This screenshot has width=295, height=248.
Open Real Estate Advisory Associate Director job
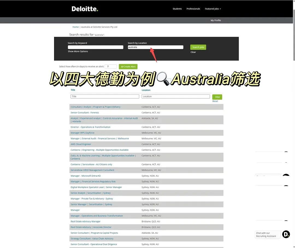coord(91,227)
